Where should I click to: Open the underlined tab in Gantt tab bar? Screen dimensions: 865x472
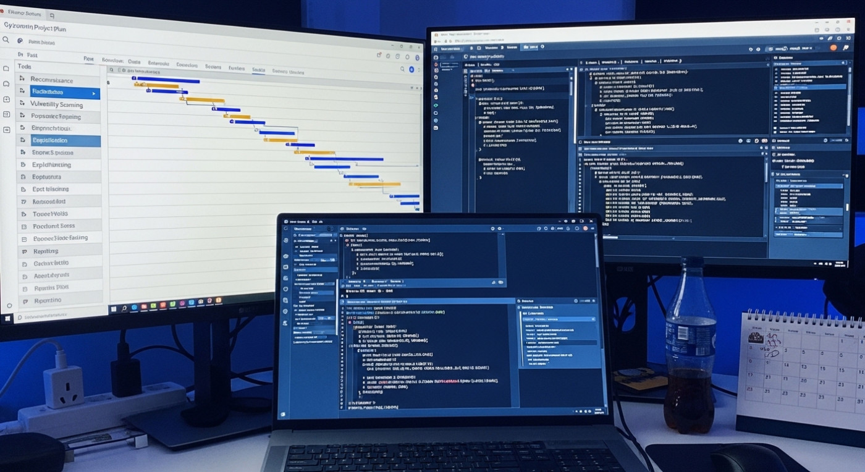tap(258, 70)
